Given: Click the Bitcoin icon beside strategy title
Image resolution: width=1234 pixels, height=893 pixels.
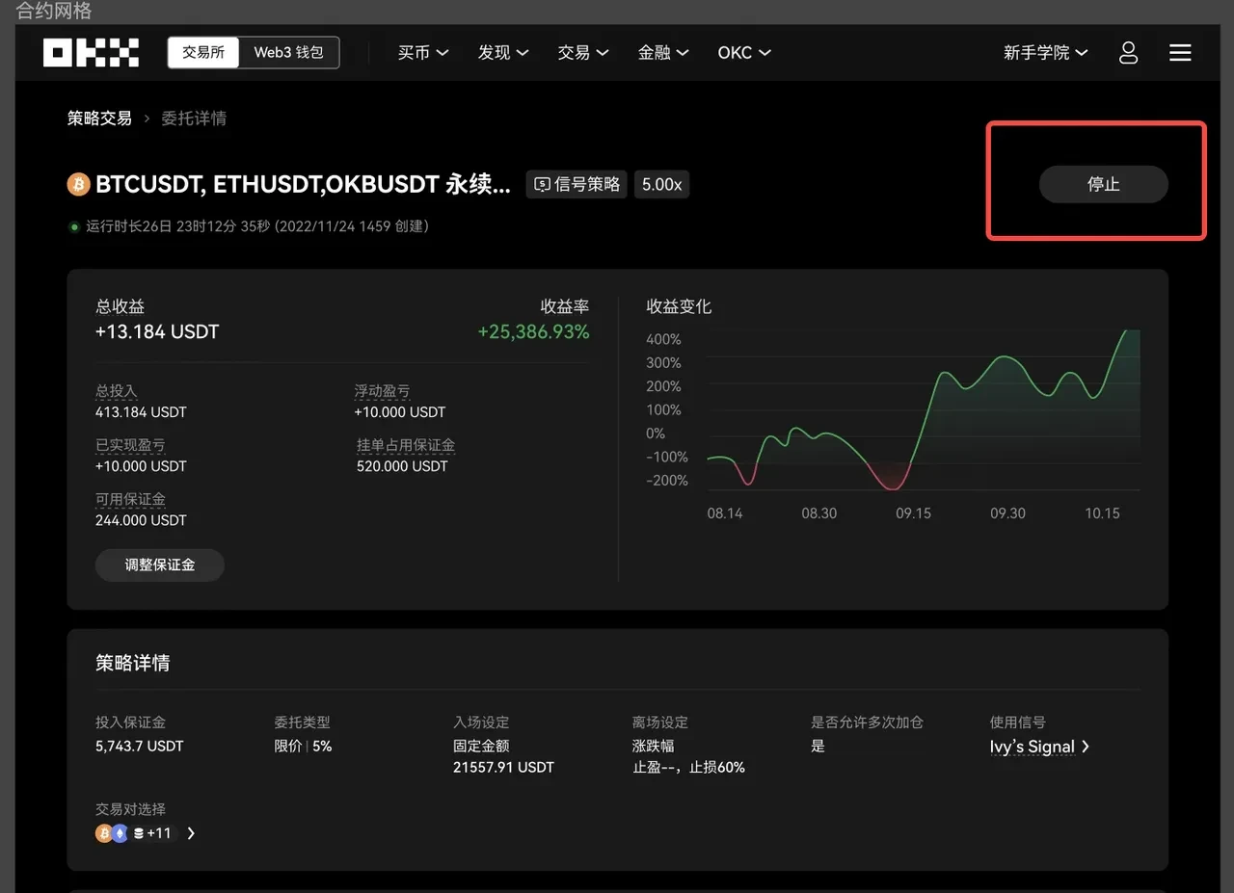Looking at the screenshot, I should [78, 184].
